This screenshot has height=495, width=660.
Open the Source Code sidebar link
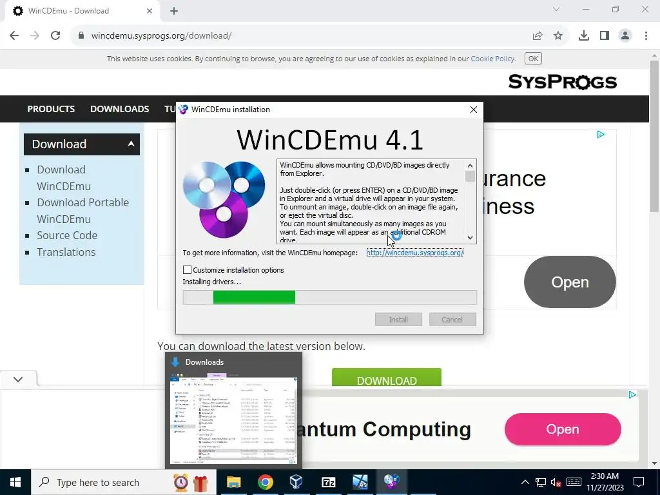[x=67, y=235]
